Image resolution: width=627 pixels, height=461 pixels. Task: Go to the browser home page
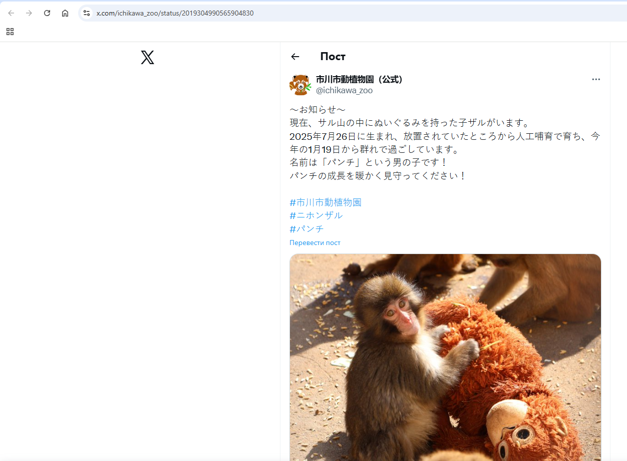point(65,13)
